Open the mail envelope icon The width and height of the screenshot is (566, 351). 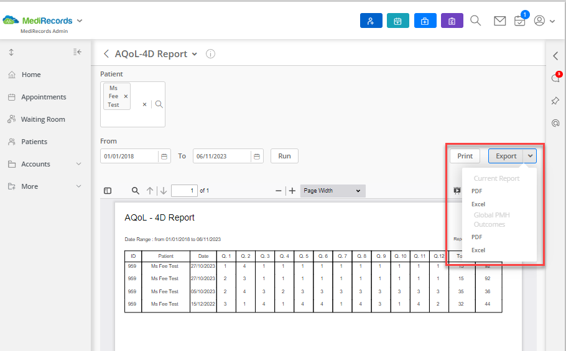(499, 21)
